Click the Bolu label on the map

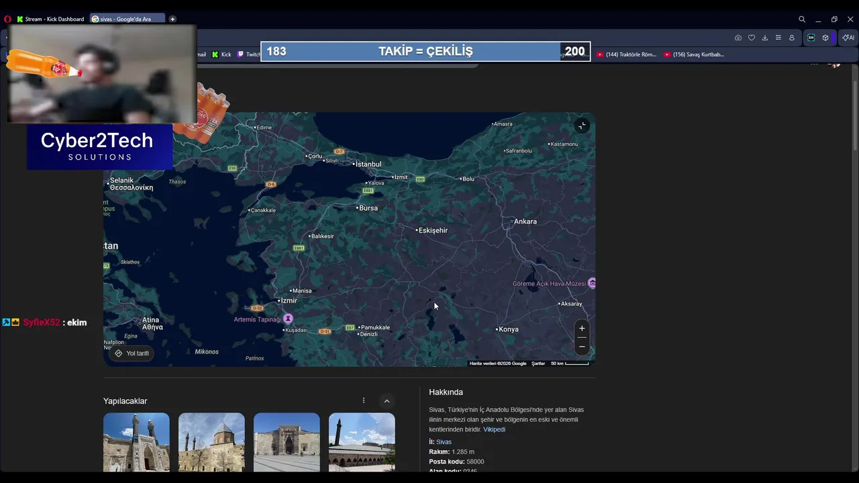(468, 179)
